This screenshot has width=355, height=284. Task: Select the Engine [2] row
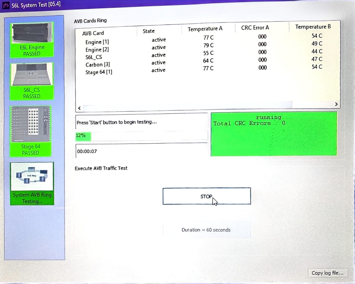point(204,47)
